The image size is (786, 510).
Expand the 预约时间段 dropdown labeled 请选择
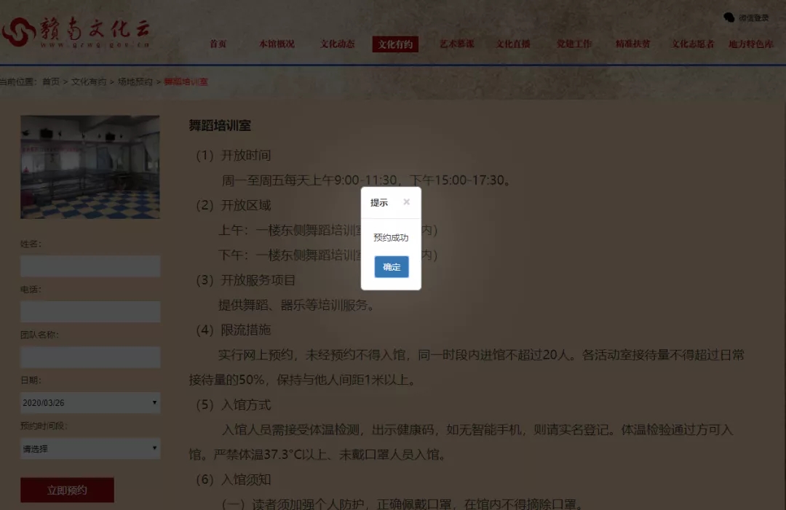[90, 448]
